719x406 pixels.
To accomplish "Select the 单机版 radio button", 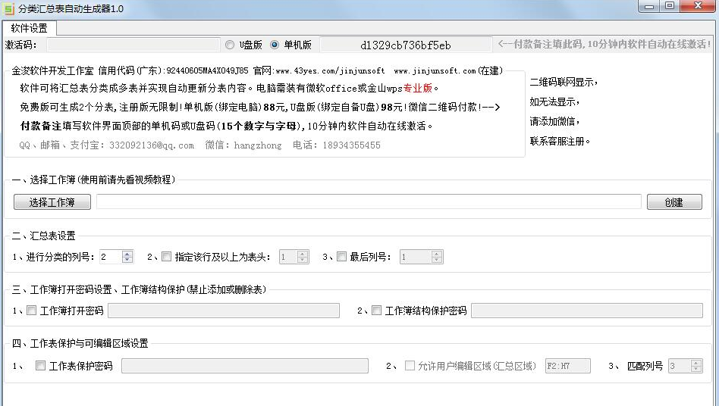I will click(275, 45).
